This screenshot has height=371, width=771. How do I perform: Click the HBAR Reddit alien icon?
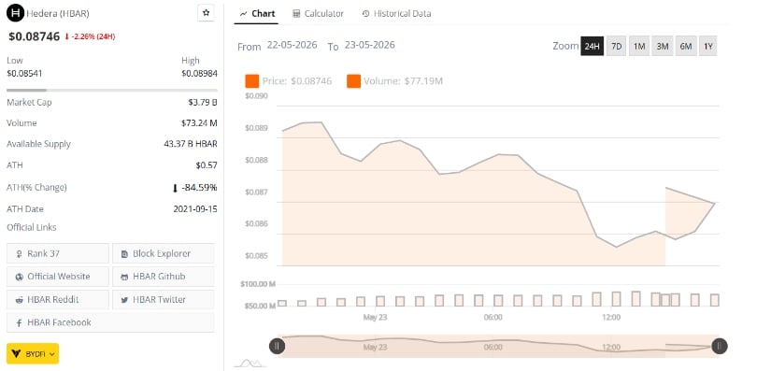[x=20, y=300]
